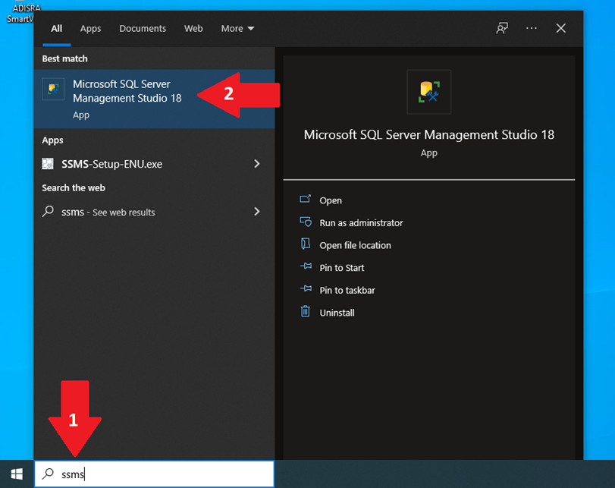Viewport: 615px width, 488px height.
Task: Choose Run as administrator
Action: click(361, 222)
